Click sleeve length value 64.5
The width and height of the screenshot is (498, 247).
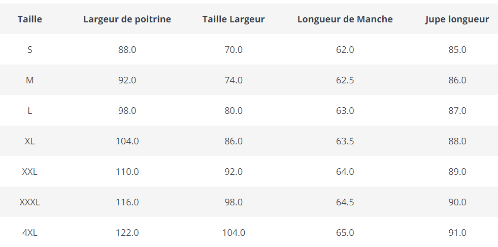pos(345,202)
